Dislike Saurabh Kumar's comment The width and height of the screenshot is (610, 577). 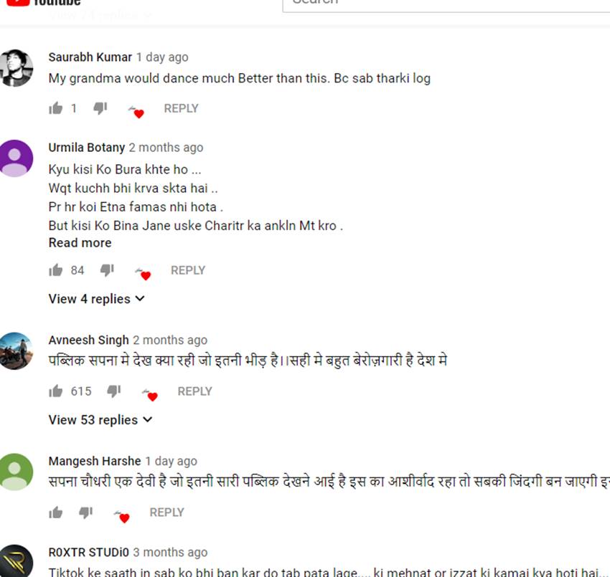tap(100, 108)
